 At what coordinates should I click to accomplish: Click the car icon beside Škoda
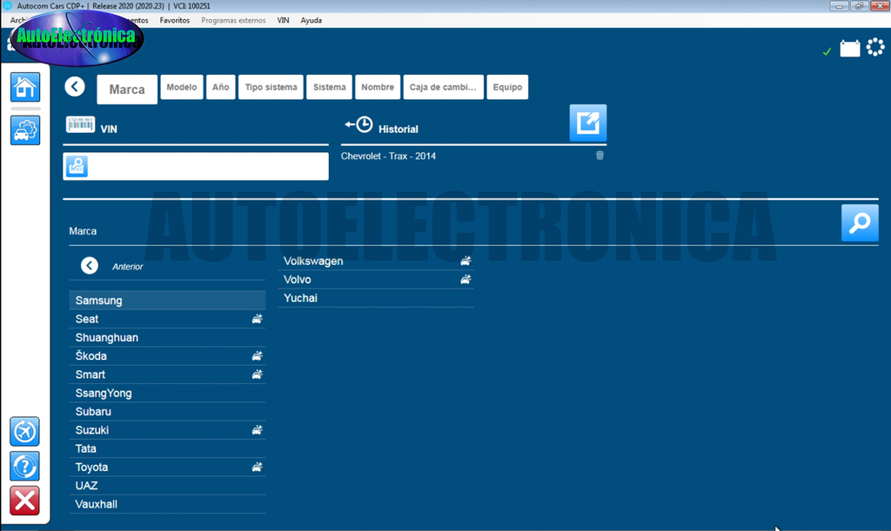[258, 355]
